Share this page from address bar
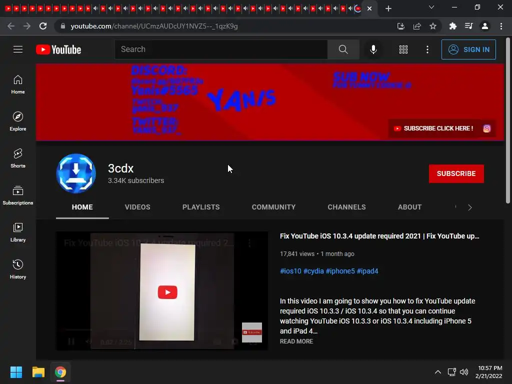 417,26
